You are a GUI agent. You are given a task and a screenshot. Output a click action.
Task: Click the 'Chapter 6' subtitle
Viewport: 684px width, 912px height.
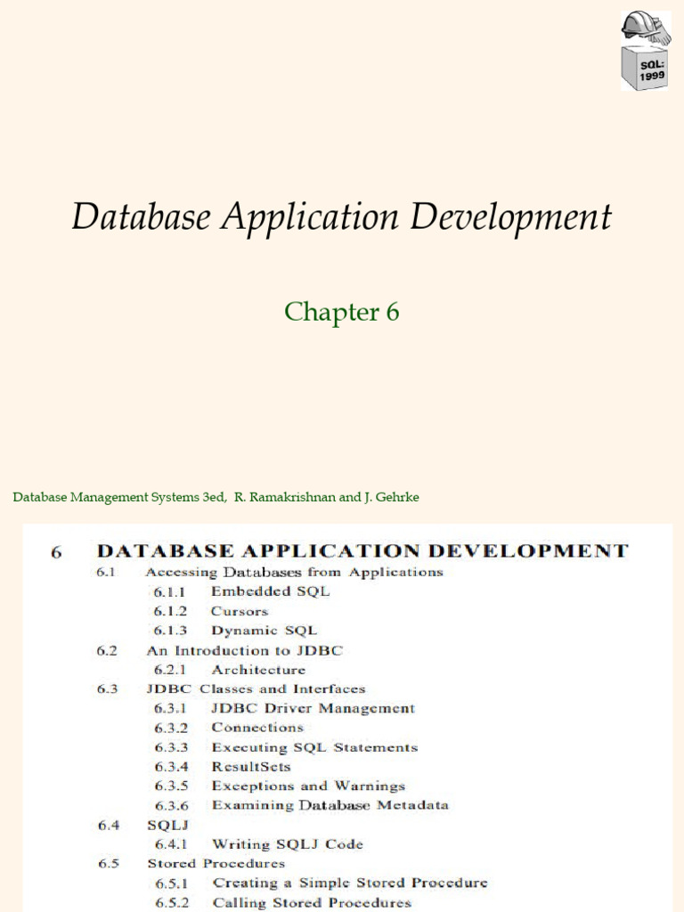(x=341, y=311)
